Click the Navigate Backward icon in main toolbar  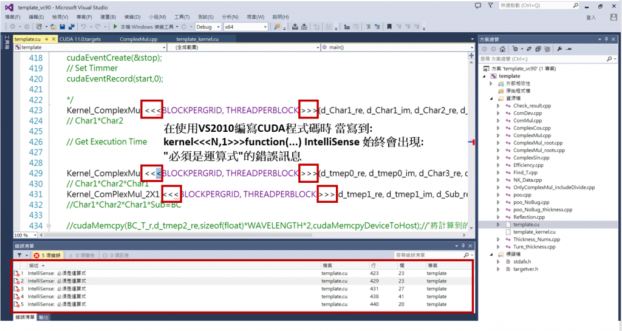13,27
